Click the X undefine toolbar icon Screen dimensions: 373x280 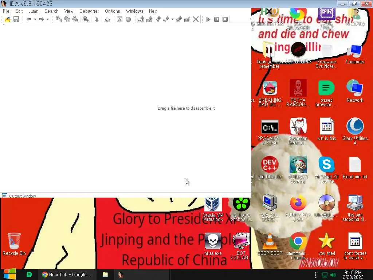coord(196,19)
